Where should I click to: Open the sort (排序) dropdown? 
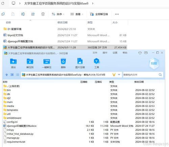point(58,14)
